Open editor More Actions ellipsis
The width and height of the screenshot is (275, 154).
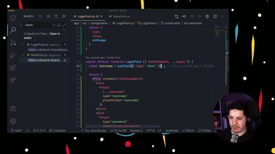tap(223, 16)
